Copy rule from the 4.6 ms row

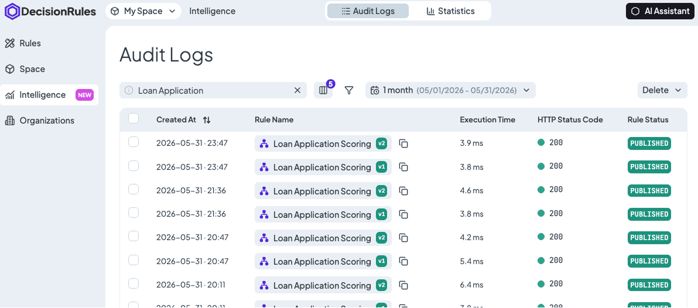pyautogui.click(x=404, y=190)
